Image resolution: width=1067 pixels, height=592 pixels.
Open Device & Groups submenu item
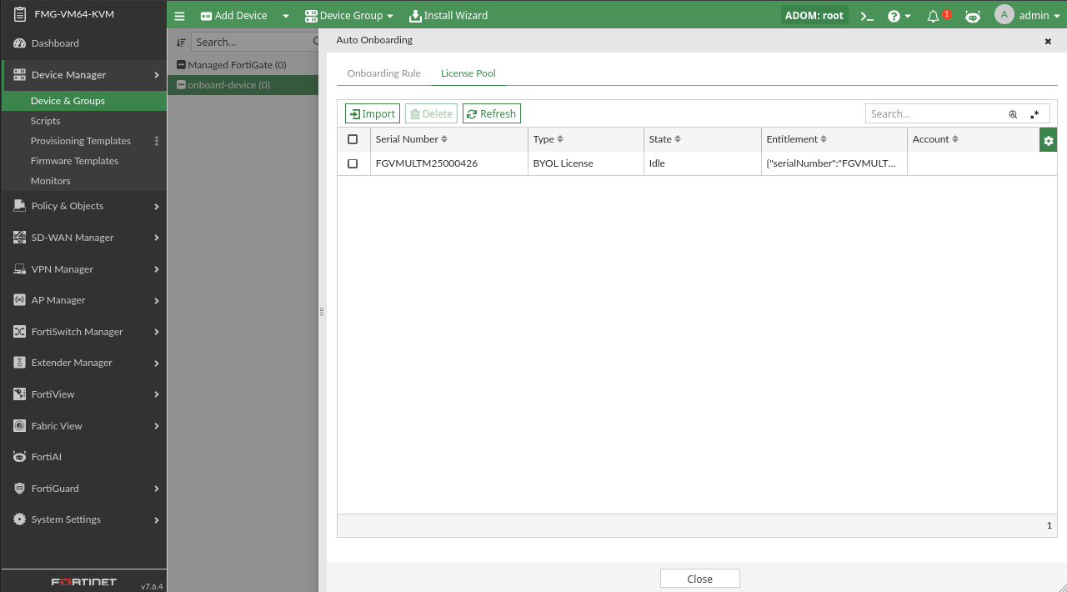pos(83,101)
